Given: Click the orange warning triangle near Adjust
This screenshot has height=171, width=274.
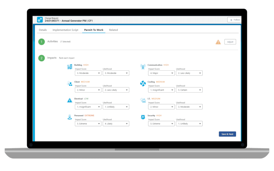Looking at the screenshot, I should coord(218,42).
